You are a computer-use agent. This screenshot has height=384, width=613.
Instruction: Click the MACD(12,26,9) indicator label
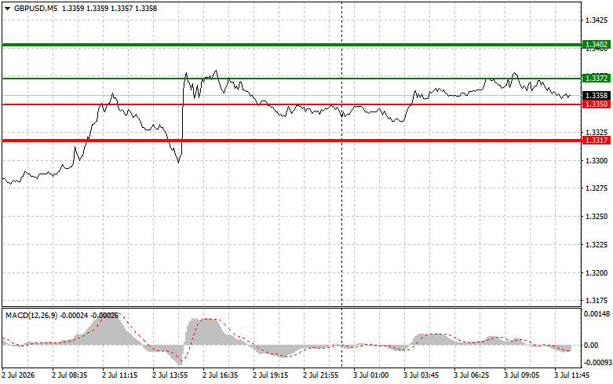pyautogui.click(x=31, y=316)
